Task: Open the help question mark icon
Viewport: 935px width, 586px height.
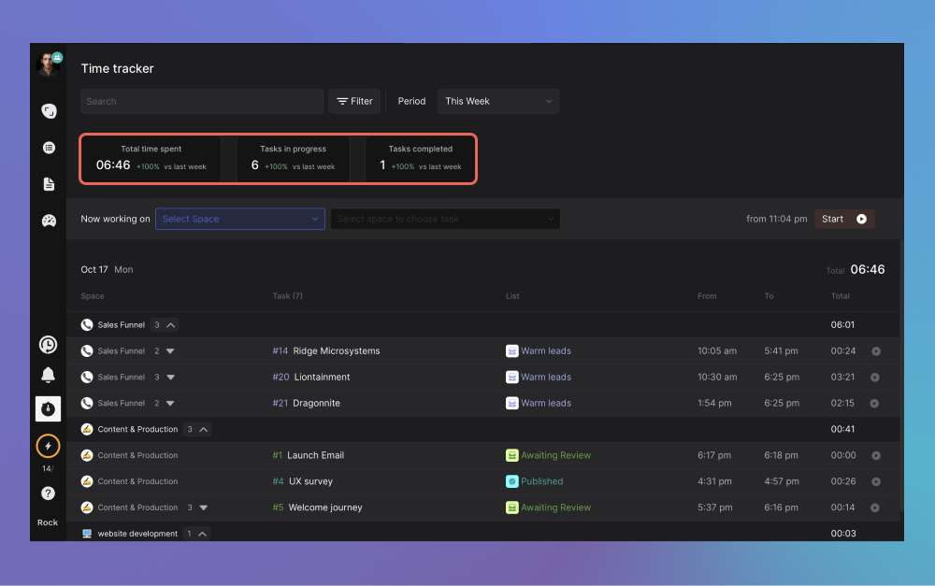Action: 48,493
